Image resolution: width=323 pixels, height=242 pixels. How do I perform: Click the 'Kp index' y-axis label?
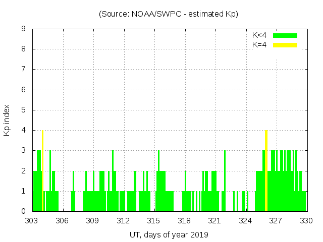[x=7, y=120]
